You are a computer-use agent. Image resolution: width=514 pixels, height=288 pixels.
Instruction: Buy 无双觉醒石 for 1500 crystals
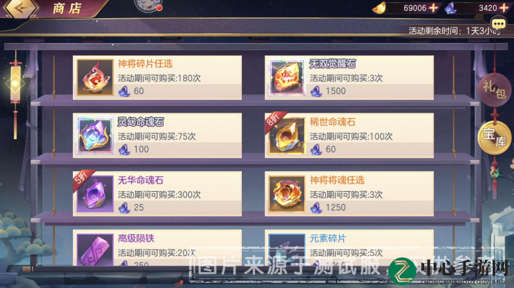click(349, 78)
